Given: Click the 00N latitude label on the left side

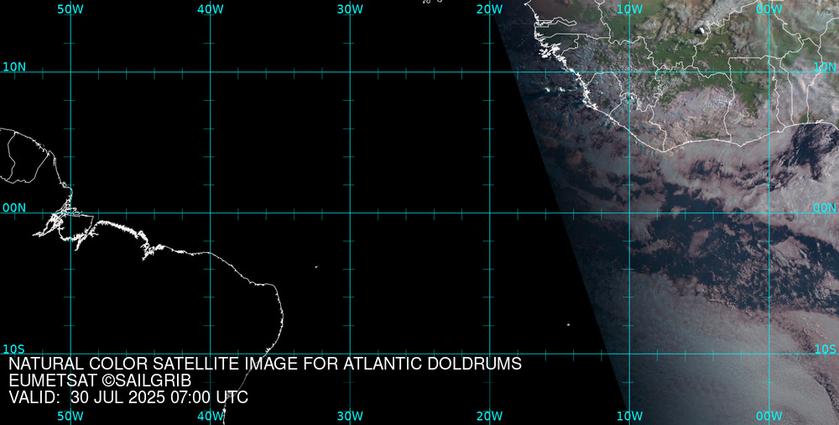Looking at the screenshot, I should 14,207.
